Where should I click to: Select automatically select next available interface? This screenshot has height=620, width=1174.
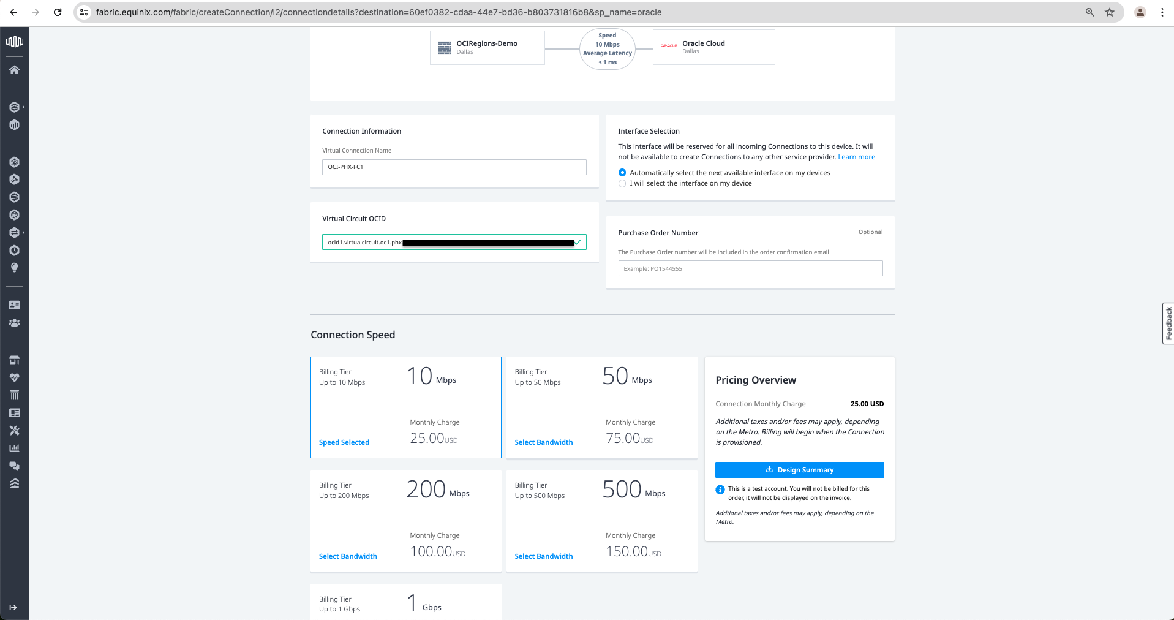point(622,173)
